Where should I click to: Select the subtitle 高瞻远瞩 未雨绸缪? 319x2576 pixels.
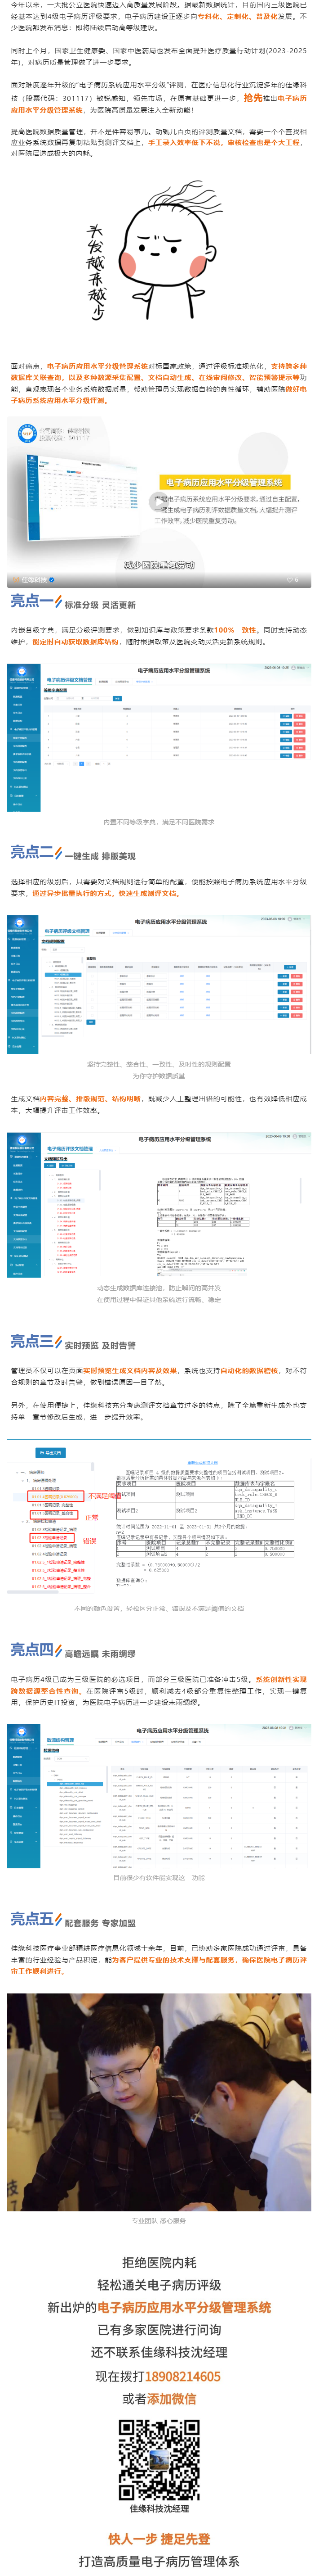tap(100, 1654)
